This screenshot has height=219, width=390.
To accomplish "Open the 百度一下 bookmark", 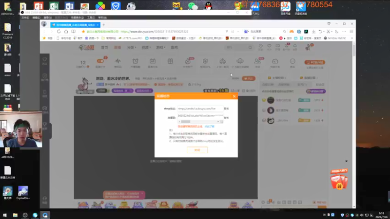I will (x=92, y=38).
